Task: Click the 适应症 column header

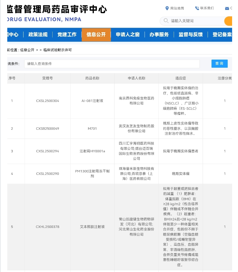Action: (181, 78)
